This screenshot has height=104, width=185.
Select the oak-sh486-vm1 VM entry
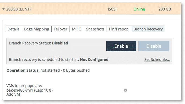(x=30, y=90)
